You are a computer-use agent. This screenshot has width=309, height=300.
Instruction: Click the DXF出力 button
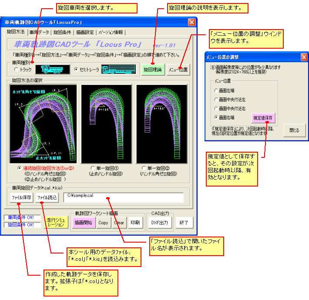click(160, 223)
